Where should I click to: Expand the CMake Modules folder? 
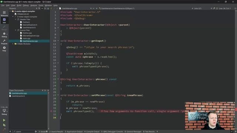(x=13, y=44)
